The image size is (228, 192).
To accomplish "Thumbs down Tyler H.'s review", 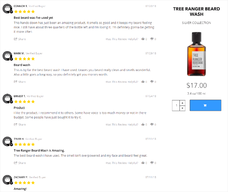I will click(x=152, y=163).
